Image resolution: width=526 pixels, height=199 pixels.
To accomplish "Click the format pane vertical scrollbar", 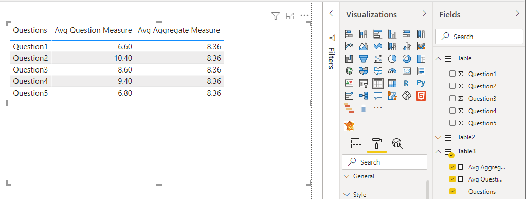I will coord(427,190).
